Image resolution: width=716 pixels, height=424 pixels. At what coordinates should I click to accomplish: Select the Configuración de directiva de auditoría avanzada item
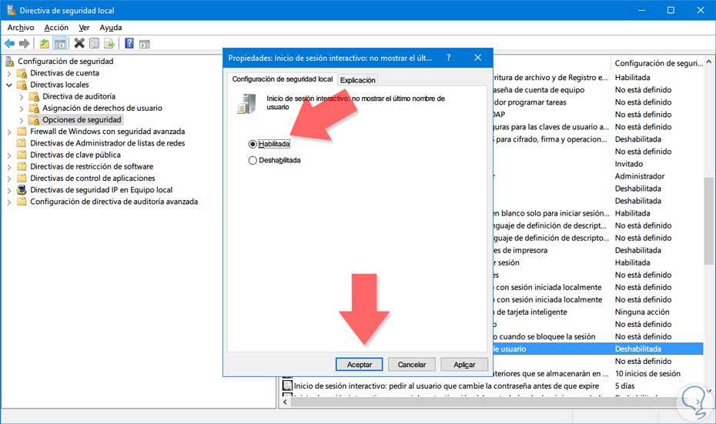114,202
